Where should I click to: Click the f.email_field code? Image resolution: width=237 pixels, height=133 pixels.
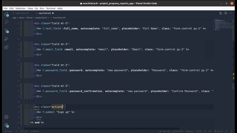pyautogui.click(x=52, y=49)
